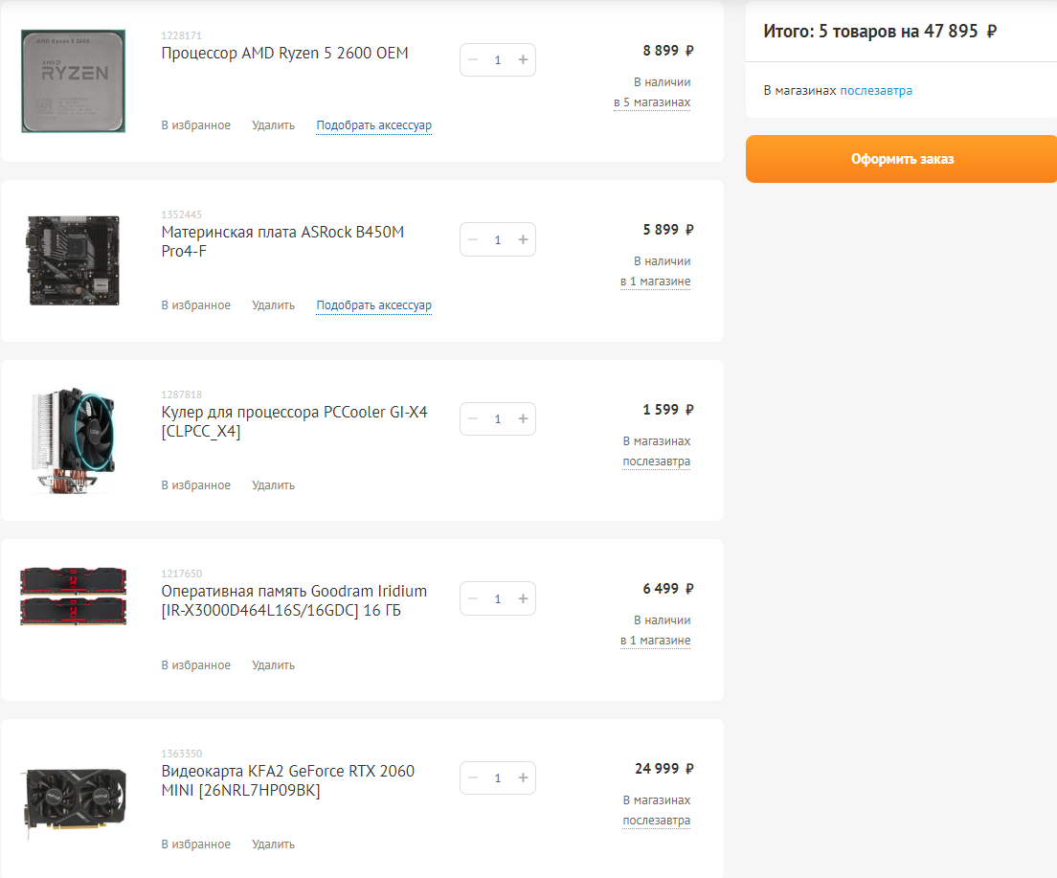Increase quantity of AMD Ryzen 5 2600
Image resolution: width=1057 pixels, height=878 pixels.
click(x=523, y=60)
